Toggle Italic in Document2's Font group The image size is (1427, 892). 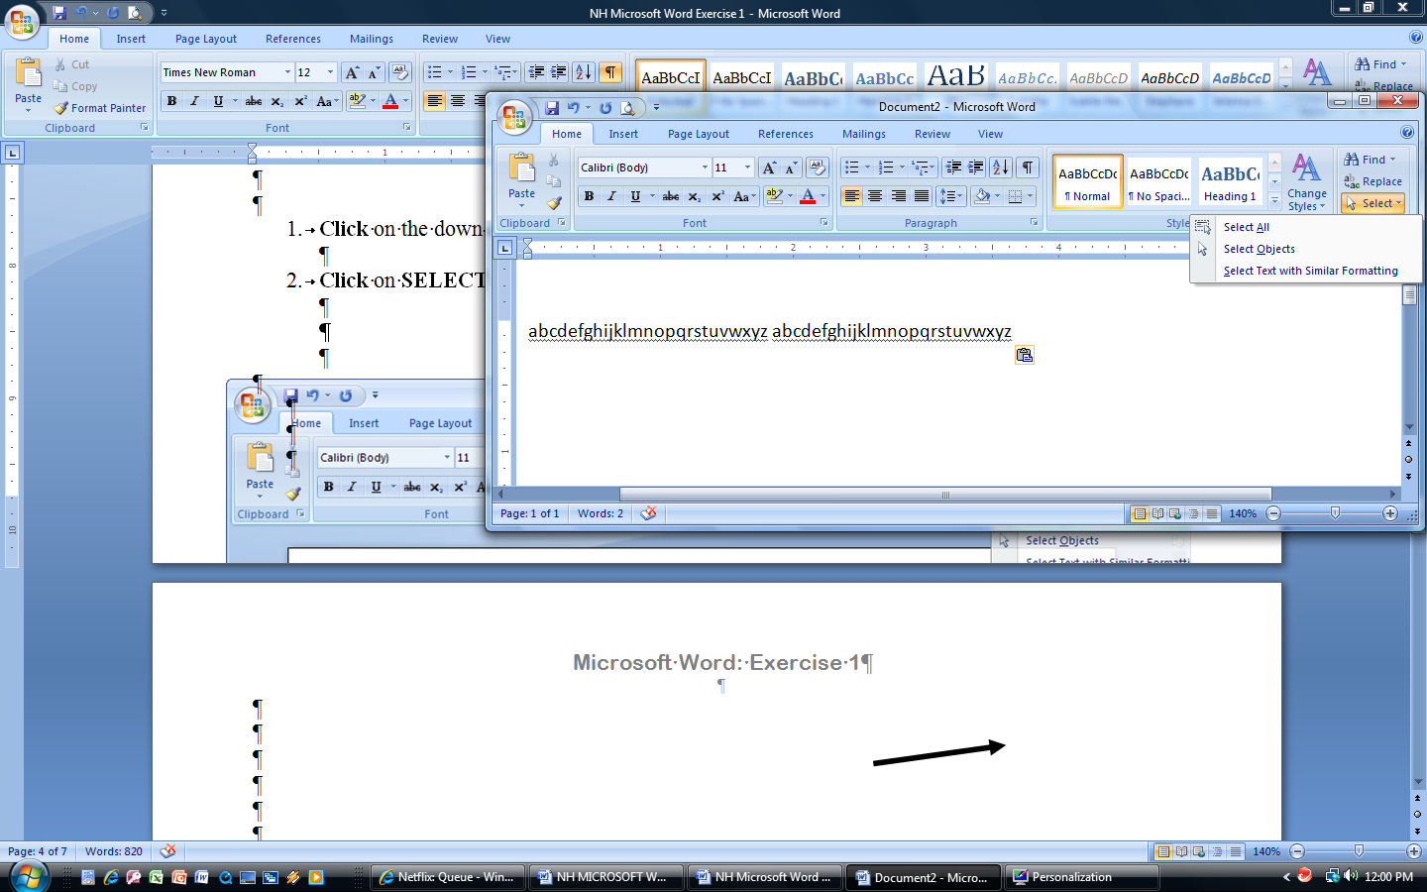click(611, 196)
